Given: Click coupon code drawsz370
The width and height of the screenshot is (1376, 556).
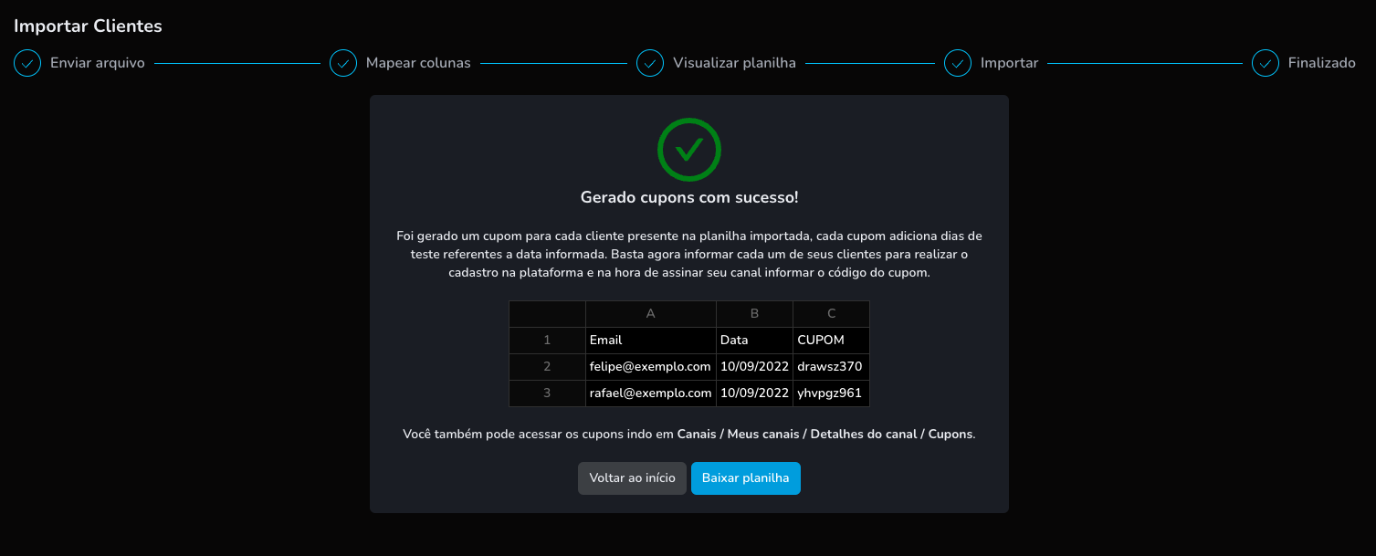Looking at the screenshot, I should pos(832,367).
